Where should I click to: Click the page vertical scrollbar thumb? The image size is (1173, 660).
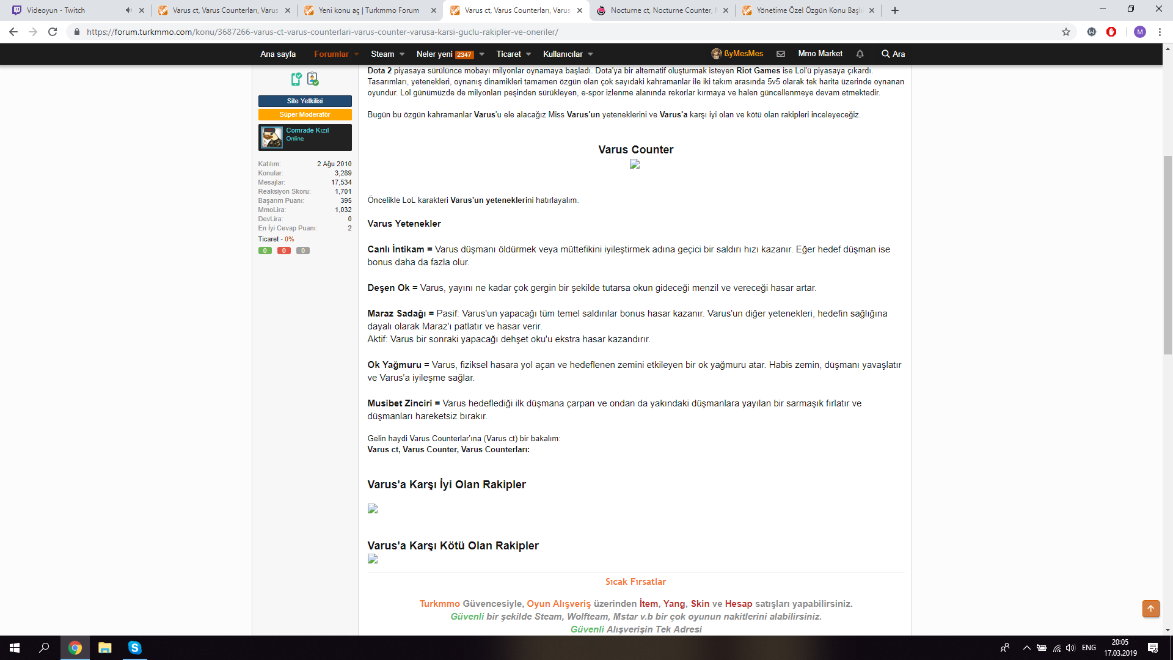pyautogui.click(x=1168, y=255)
